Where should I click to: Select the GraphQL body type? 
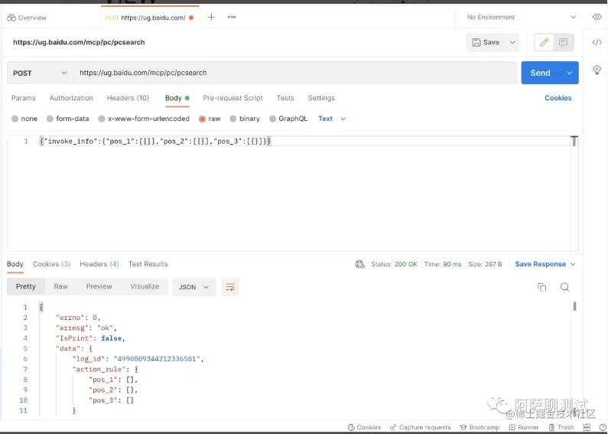[288, 119]
